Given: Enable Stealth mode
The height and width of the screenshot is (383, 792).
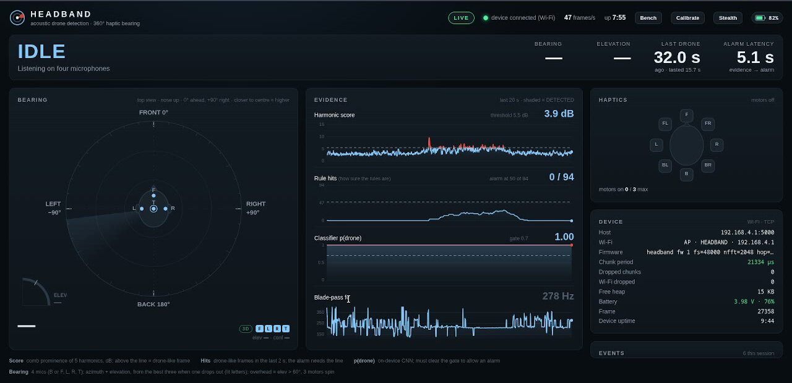Looking at the screenshot, I should click(x=728, y=18).
